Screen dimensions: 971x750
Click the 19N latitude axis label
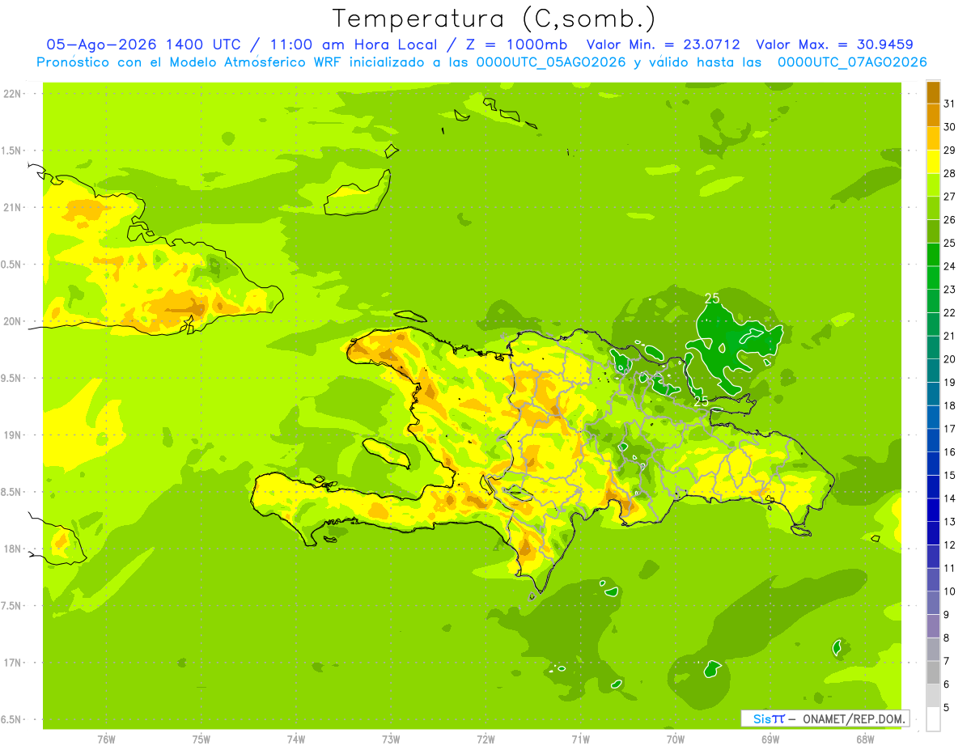[x=12, y=434]
